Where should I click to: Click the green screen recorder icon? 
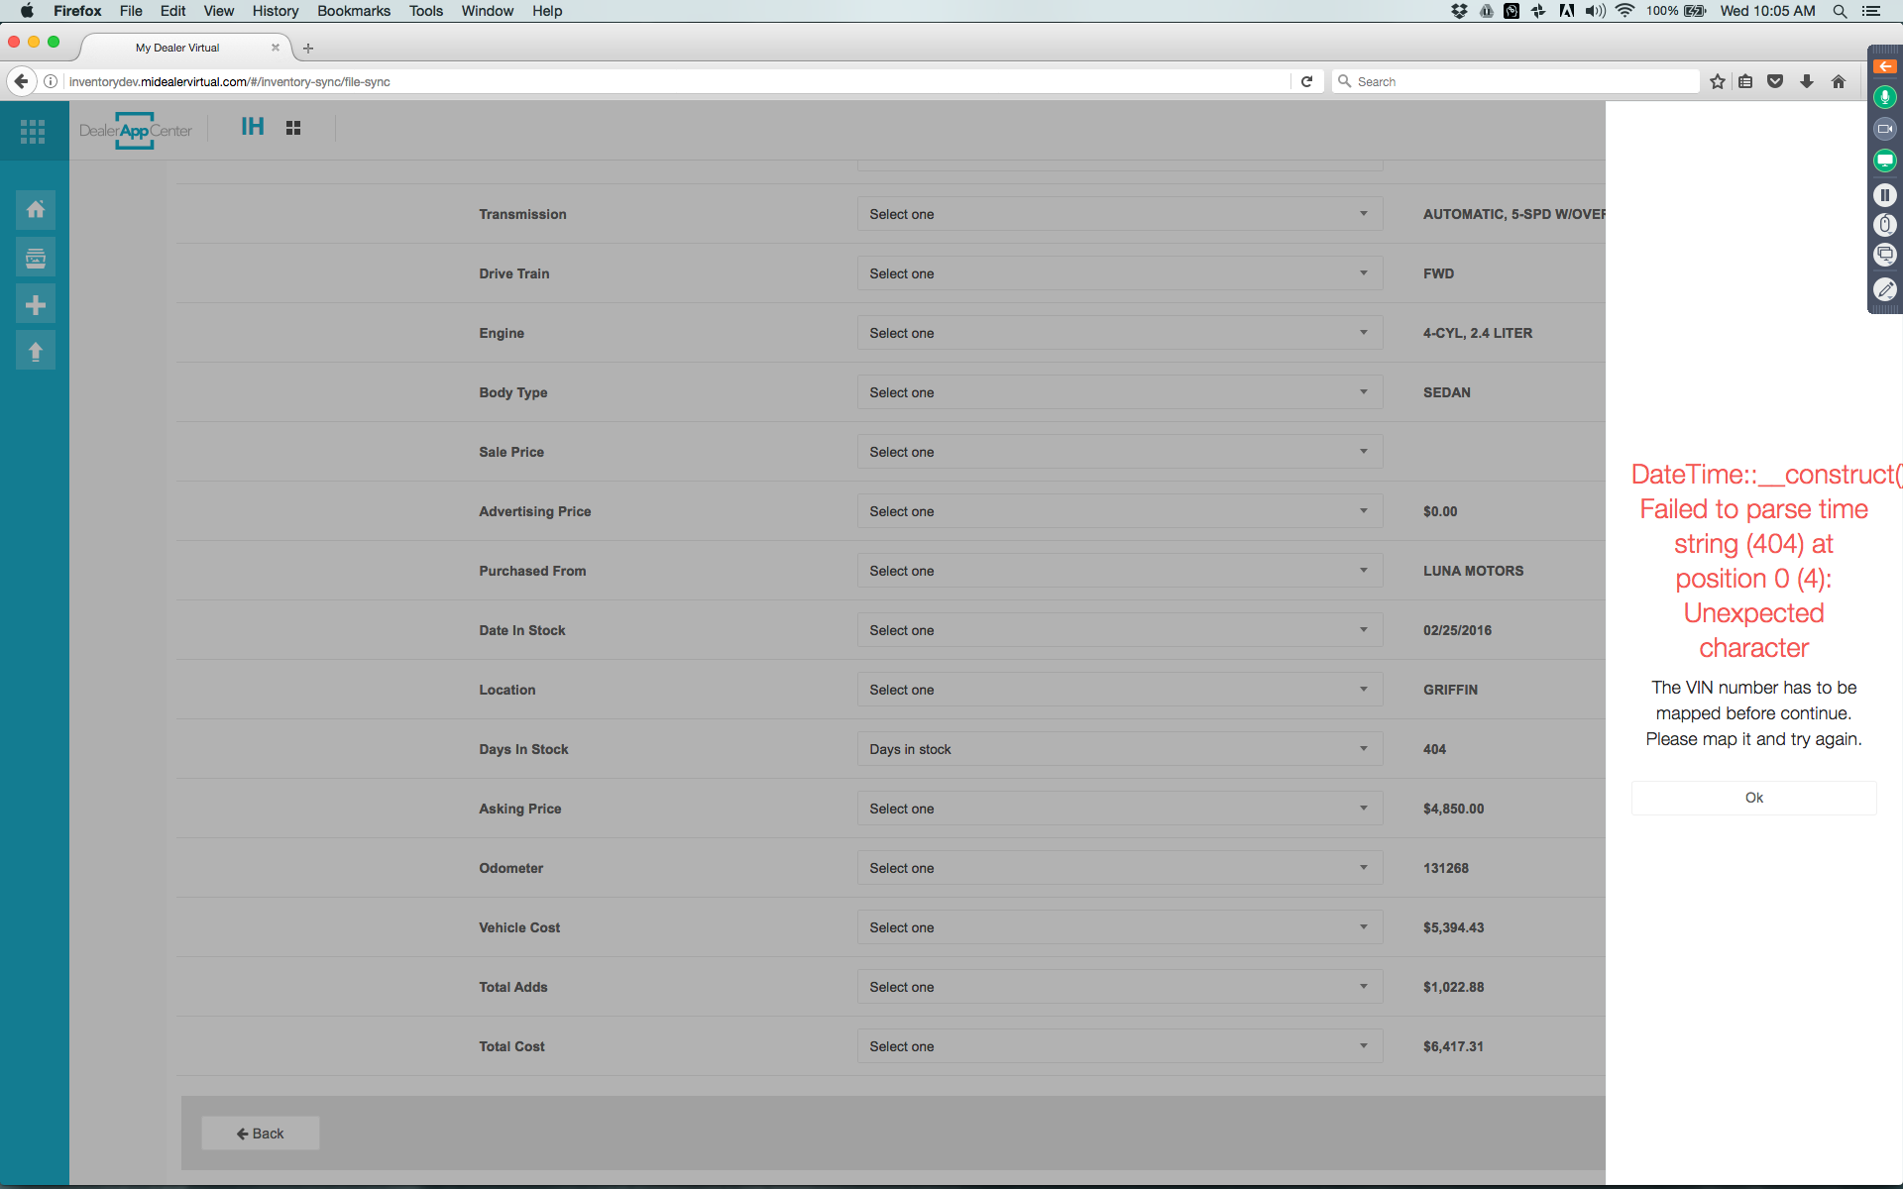coord(1885,161)
